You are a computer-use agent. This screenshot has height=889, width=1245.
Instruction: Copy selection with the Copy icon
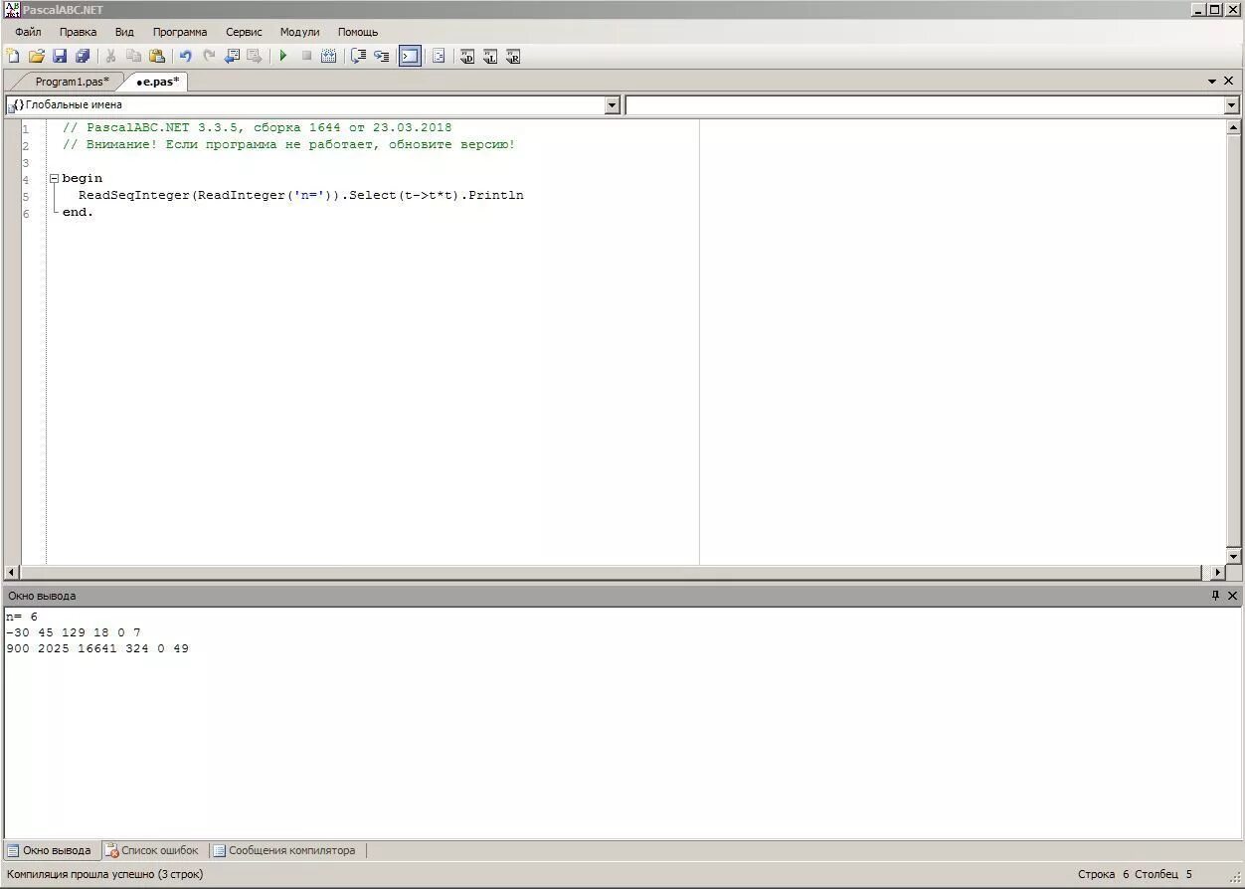pos(133,57)
